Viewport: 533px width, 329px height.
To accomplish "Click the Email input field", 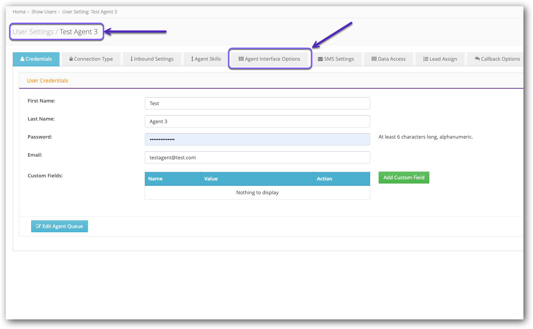I will tap(257, 157).
